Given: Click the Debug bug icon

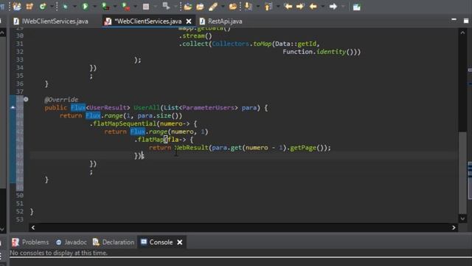Looking at the screenshot, I should tap(65, 7).
